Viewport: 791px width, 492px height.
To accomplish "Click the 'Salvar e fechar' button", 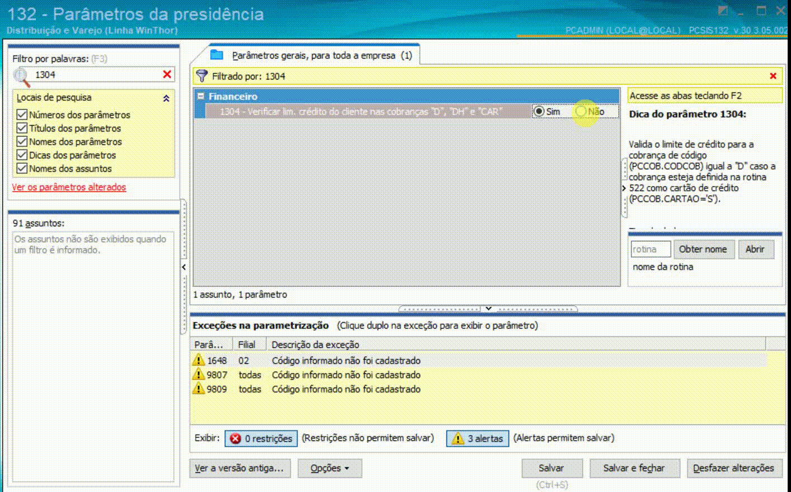I will pyautogui.click(x=635, y=469).
